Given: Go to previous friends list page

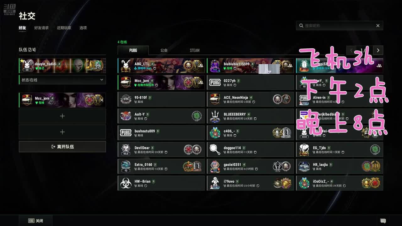Looking at the screenshot, I should tap(351, 50).
